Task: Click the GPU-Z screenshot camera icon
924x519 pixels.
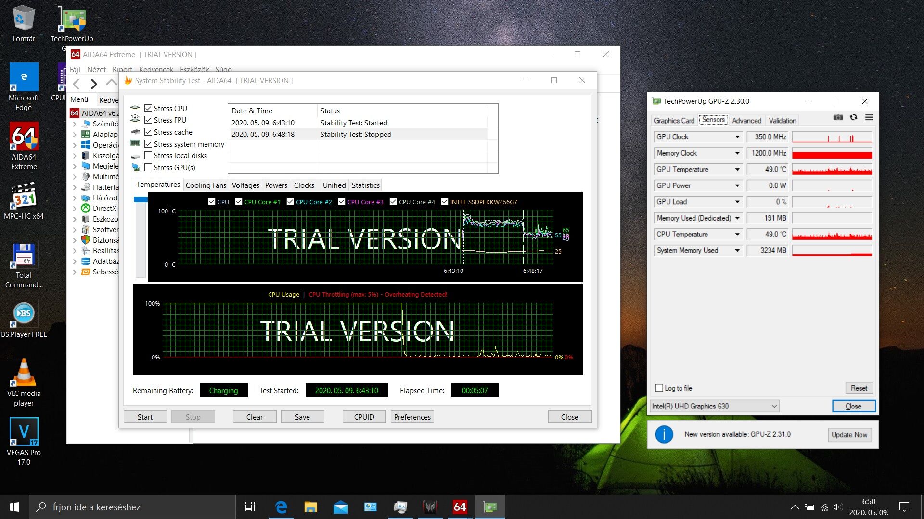Action: point(838,117)
